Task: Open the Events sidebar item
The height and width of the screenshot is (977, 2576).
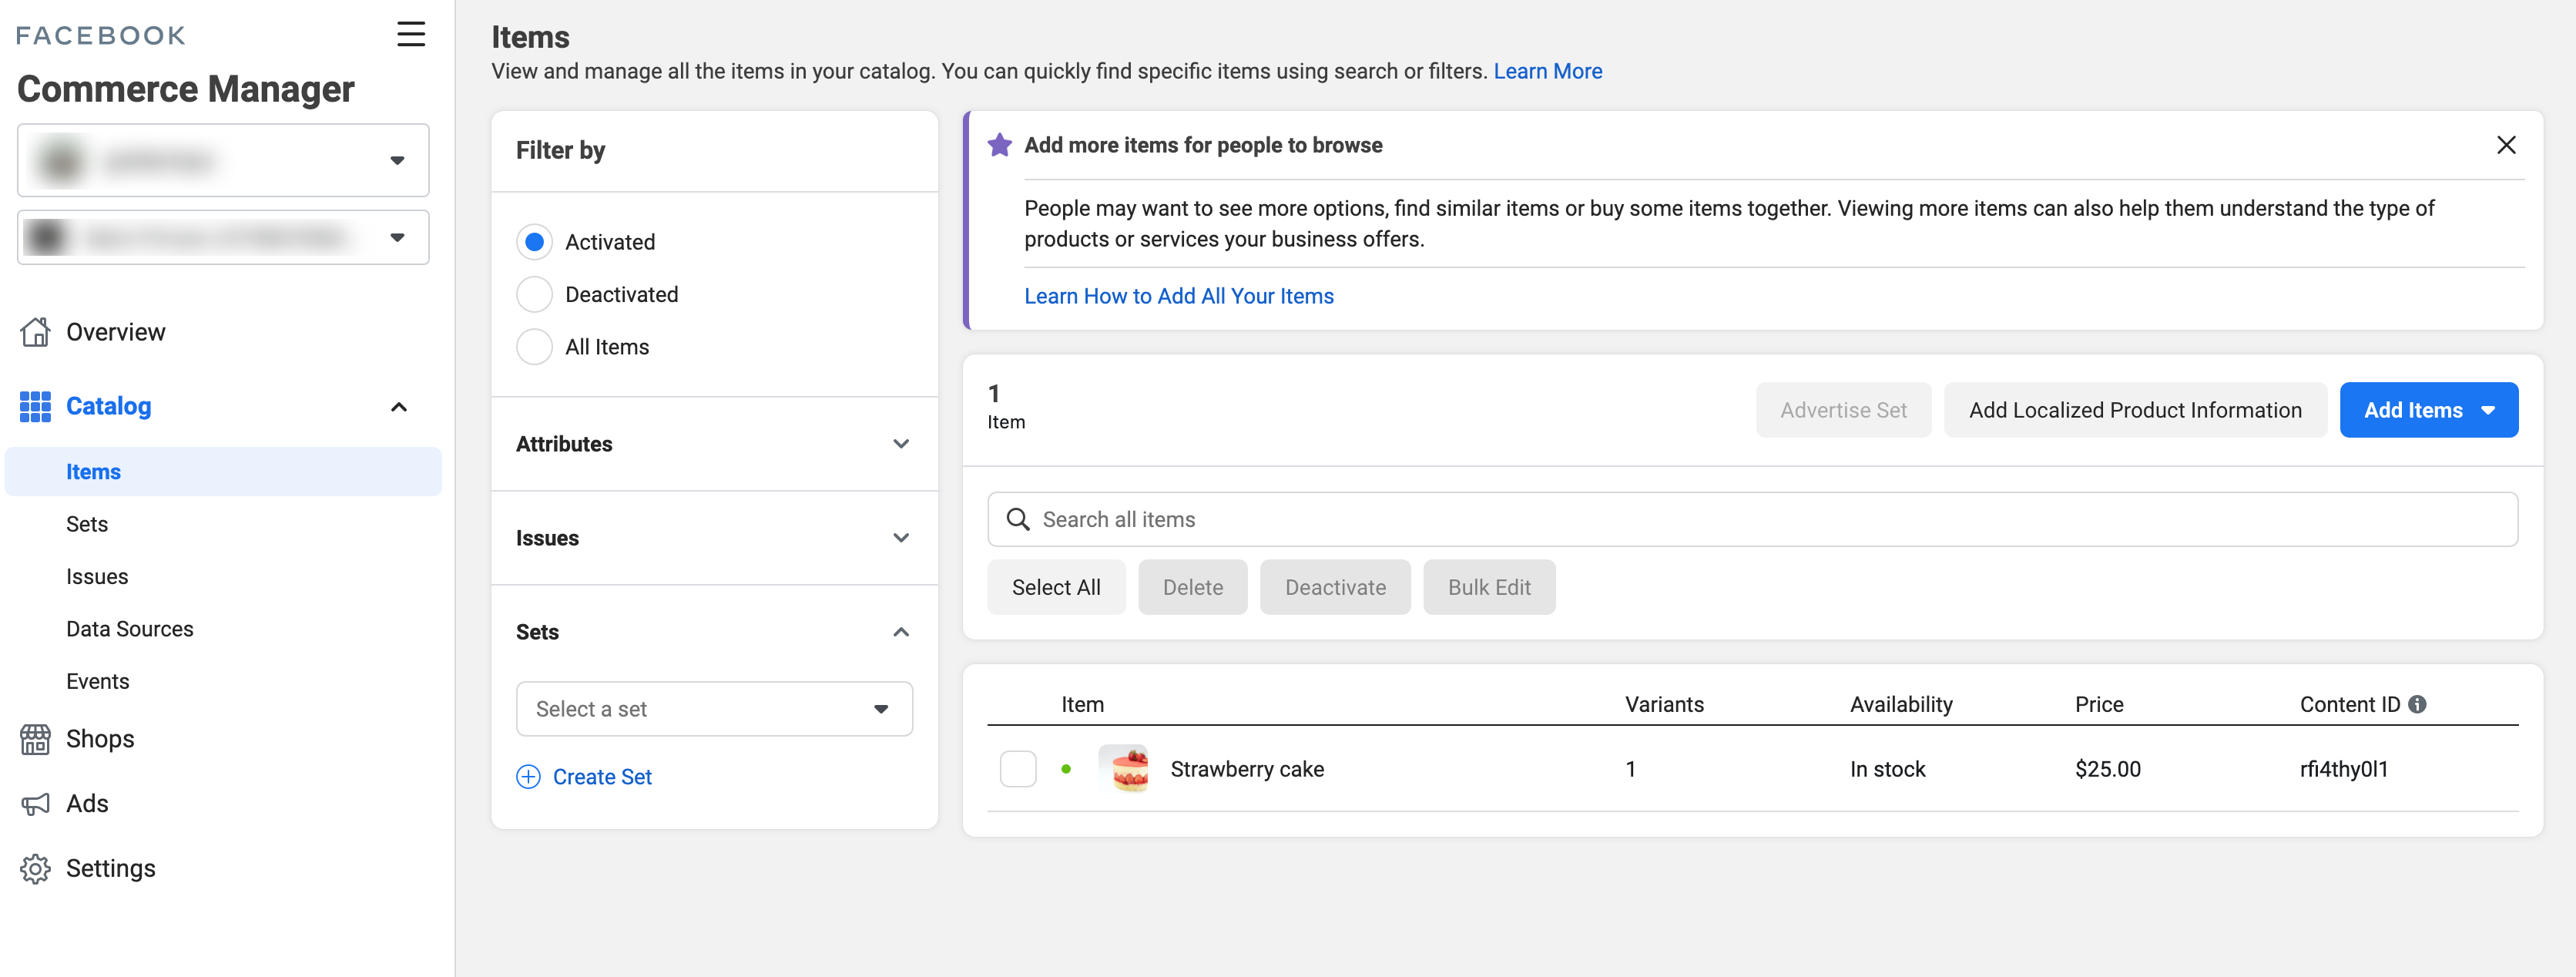Action: click(x=98, y=681)
